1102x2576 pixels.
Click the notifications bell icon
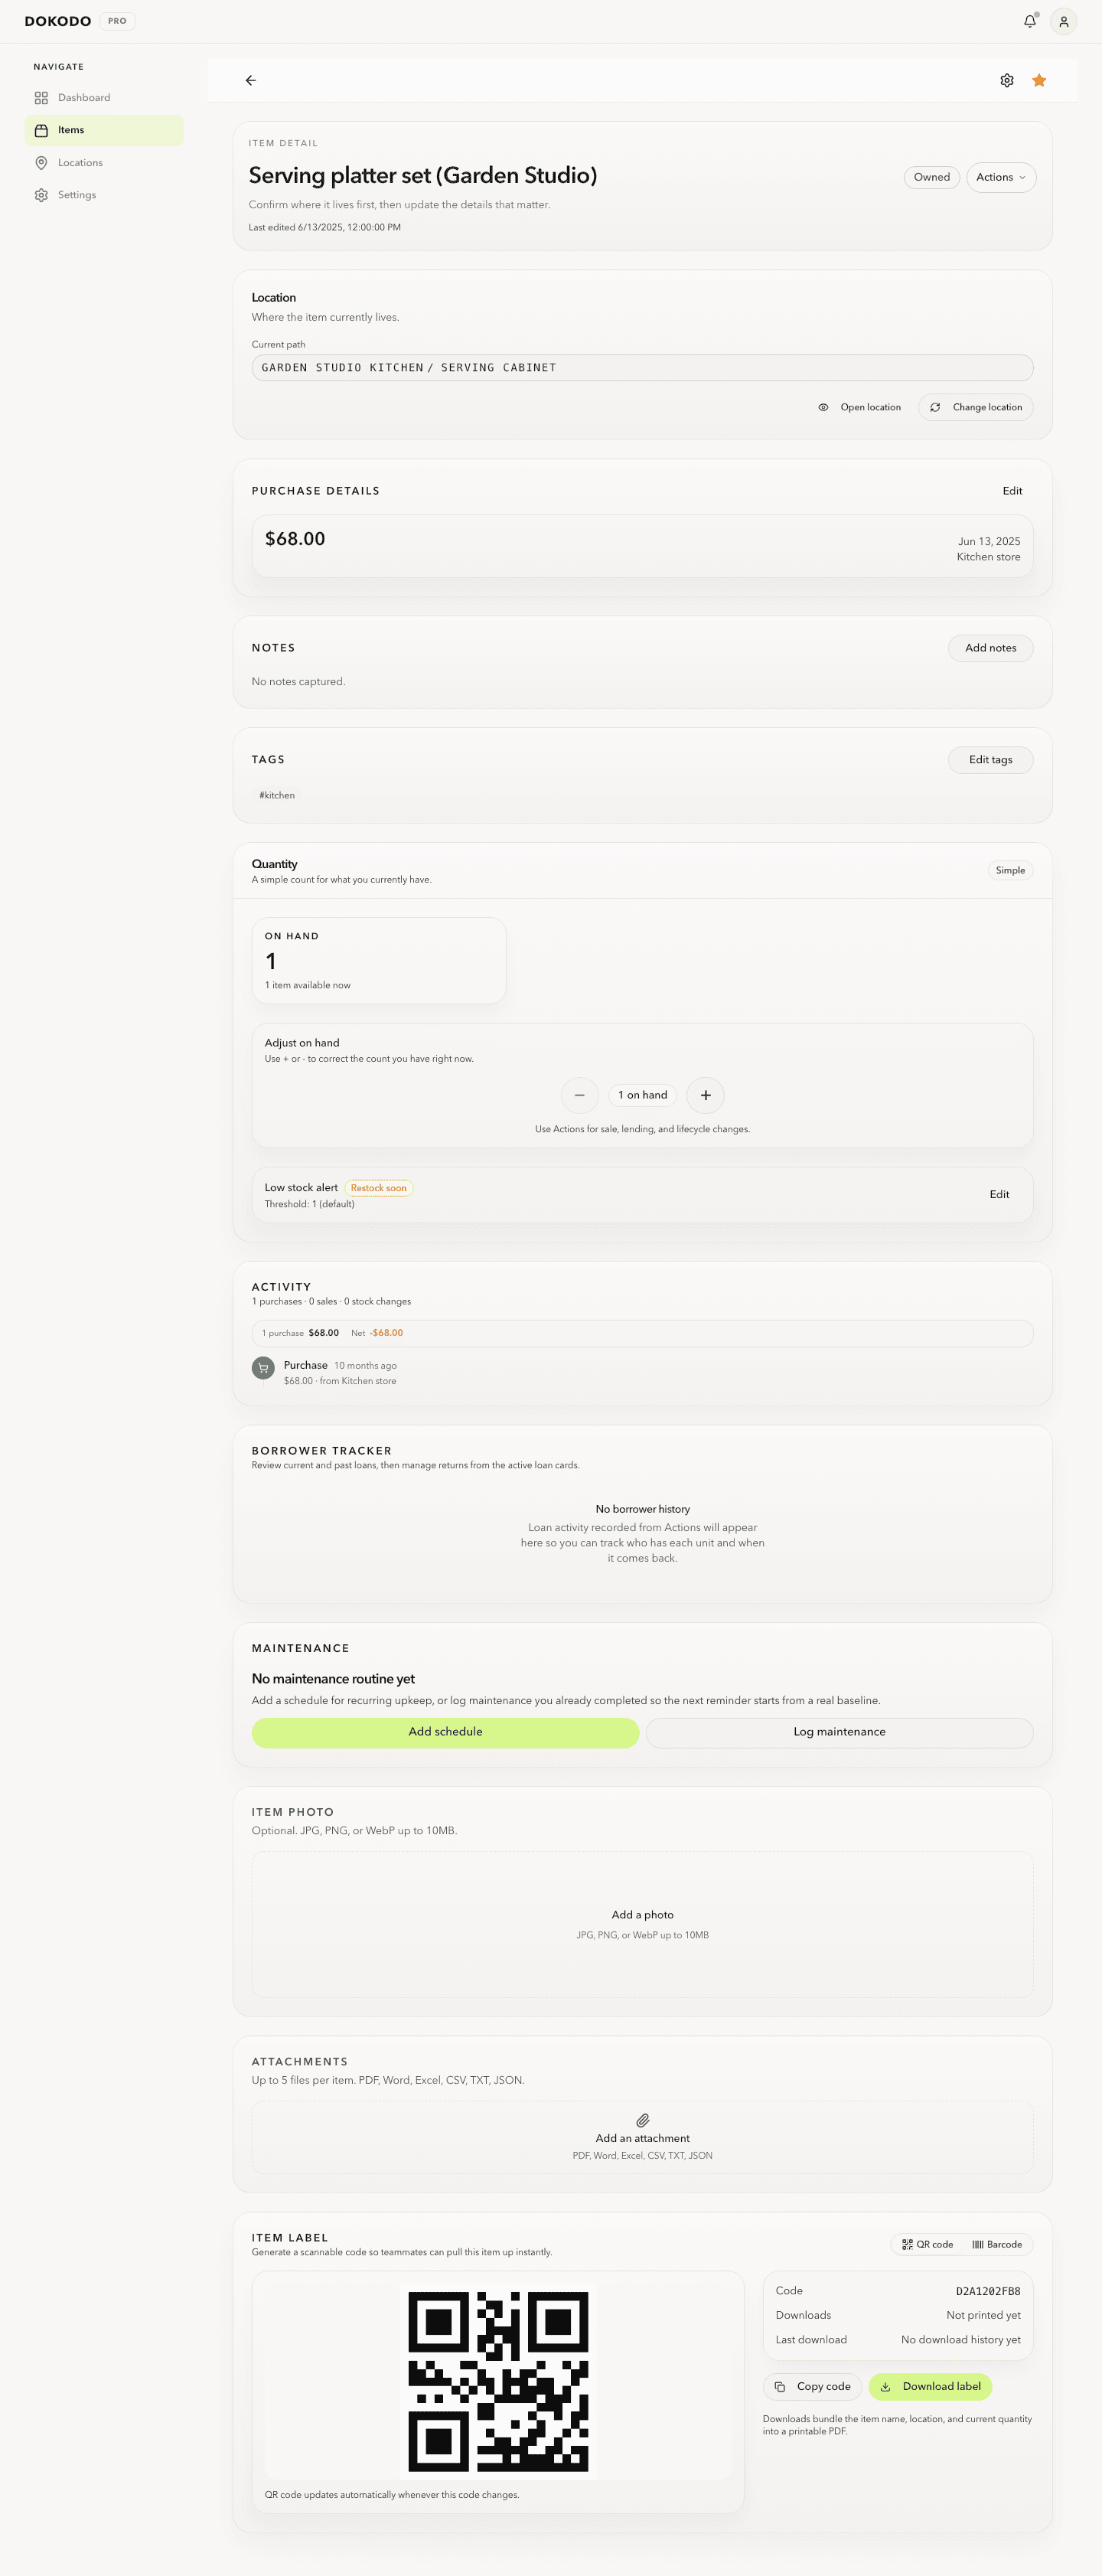click(1029, 21)
